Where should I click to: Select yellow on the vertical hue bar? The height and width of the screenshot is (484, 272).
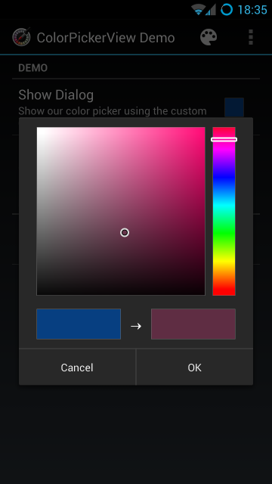[x=224, y=262]
